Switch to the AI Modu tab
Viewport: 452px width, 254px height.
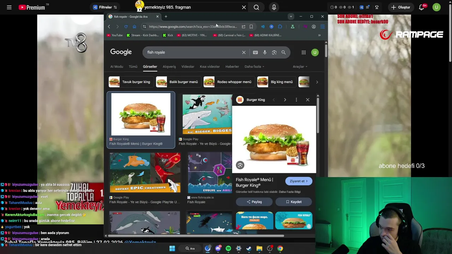[x=117, y=66]
